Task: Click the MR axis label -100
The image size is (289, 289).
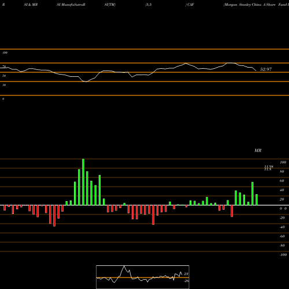Action: coord(283,255)
